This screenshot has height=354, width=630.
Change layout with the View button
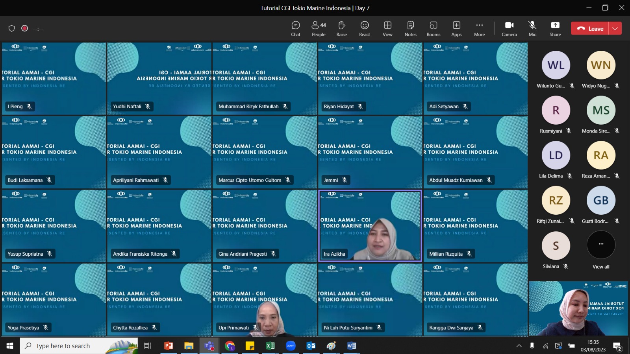tap(387, 29)
